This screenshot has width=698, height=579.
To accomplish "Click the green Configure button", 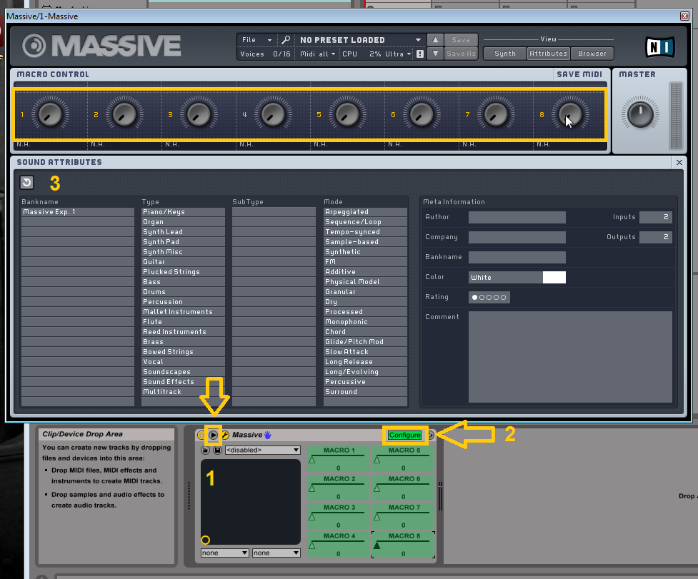I will 404,435.
